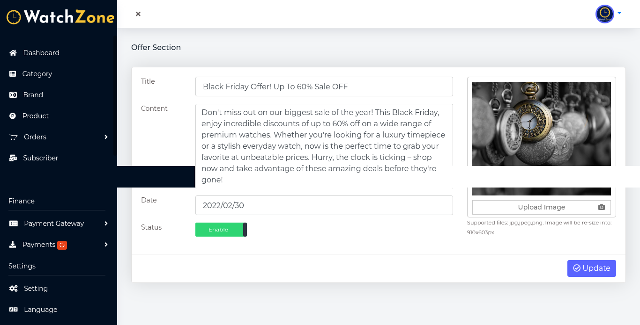Click the Upload Image button
This screenshot has width=640, height=325.
541,207
